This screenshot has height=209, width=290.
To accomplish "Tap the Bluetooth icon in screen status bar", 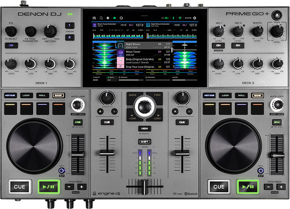I will click(173, 18).
